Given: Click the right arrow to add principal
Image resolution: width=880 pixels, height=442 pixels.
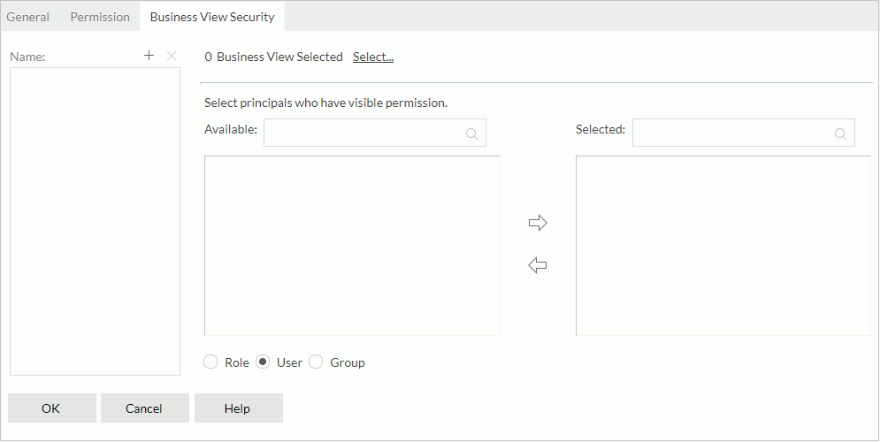Looking at the screenshot, I should (x=538, y=223).
